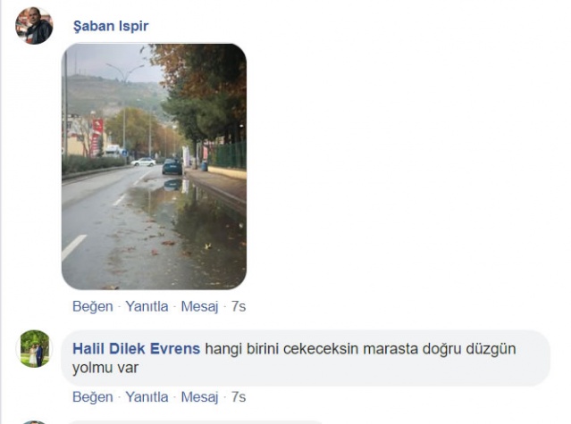Open the 7s timestamp under the photo
The height and width of the screenshot is (424, 571).
[239, 306]
